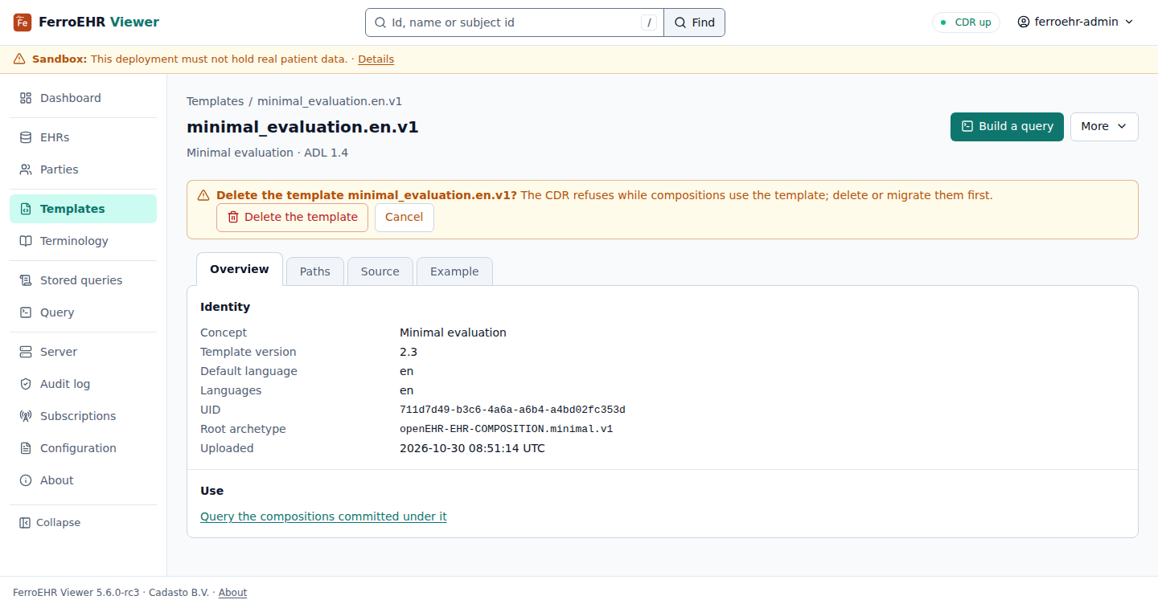The width and height of the screenshot is (1158, 608).
Task: Go to Templates in the breadcrumb
Action: click(x=215, y=101)
